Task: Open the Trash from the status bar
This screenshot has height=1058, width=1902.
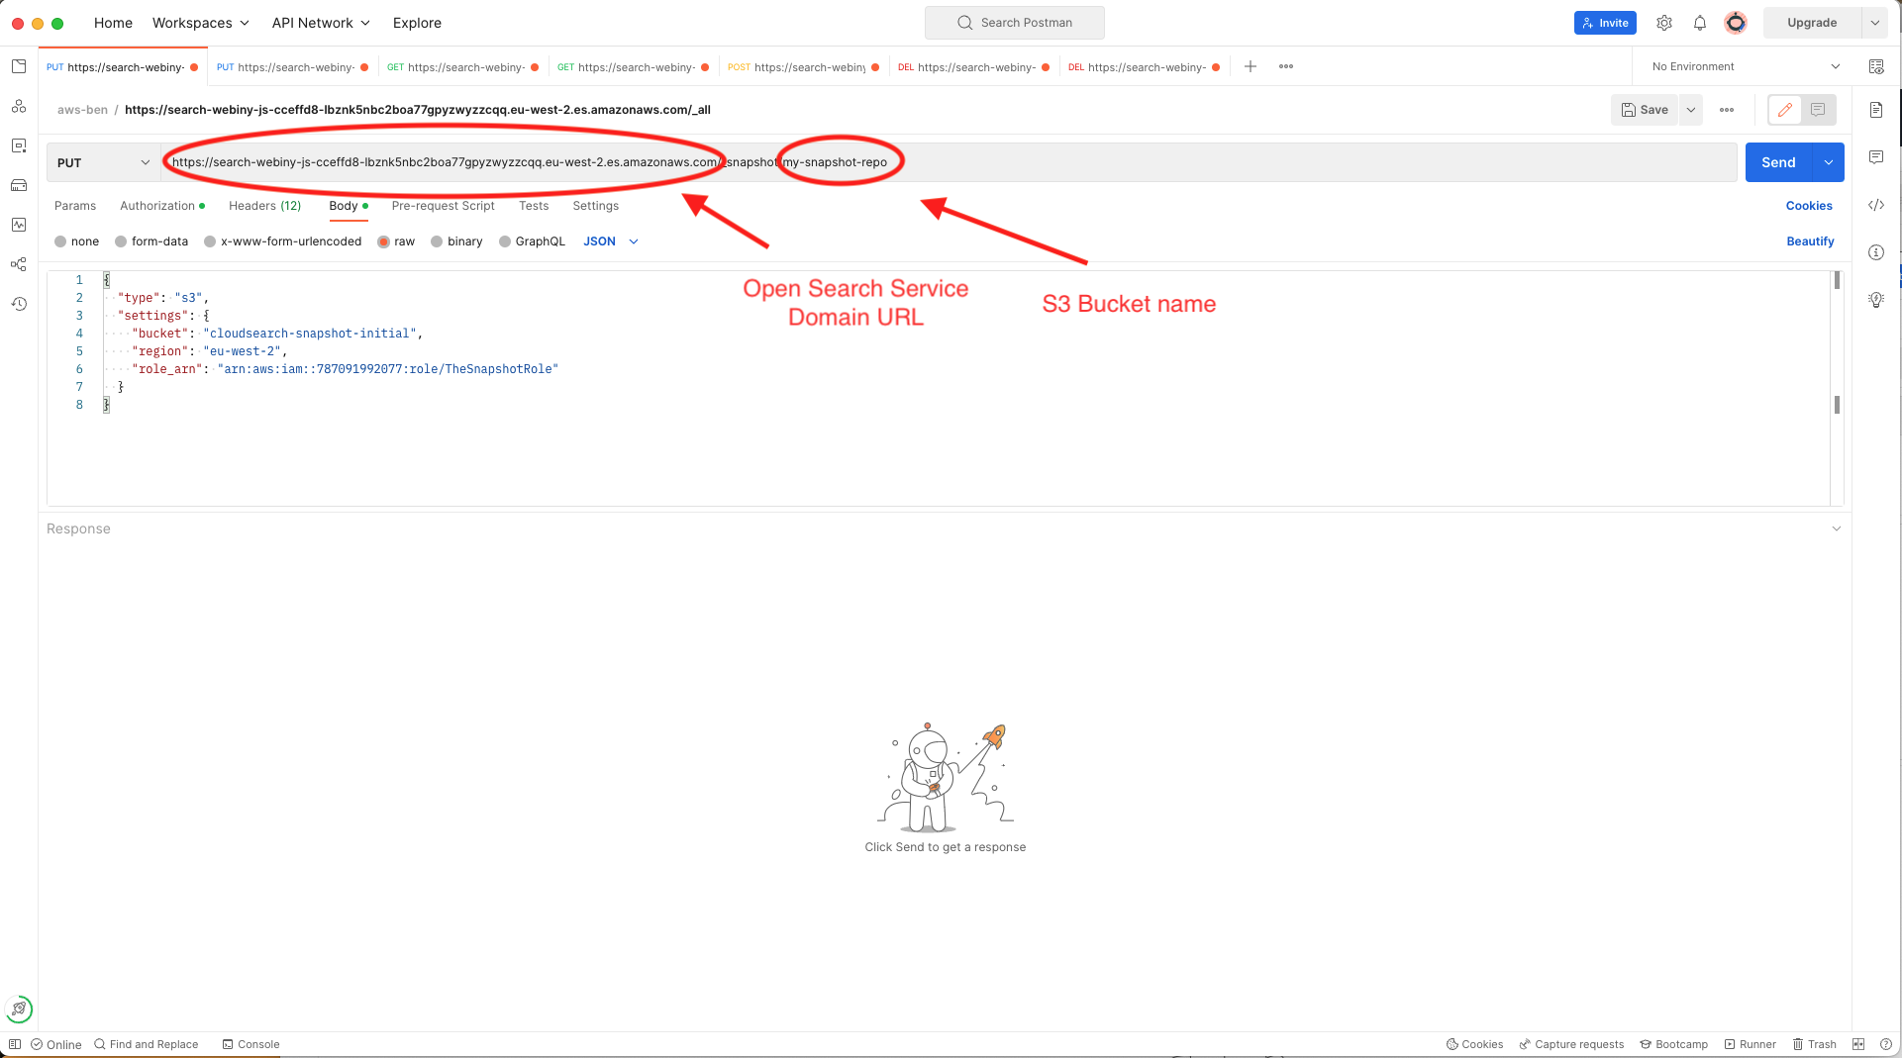Action: (x=1815, y=1044)
